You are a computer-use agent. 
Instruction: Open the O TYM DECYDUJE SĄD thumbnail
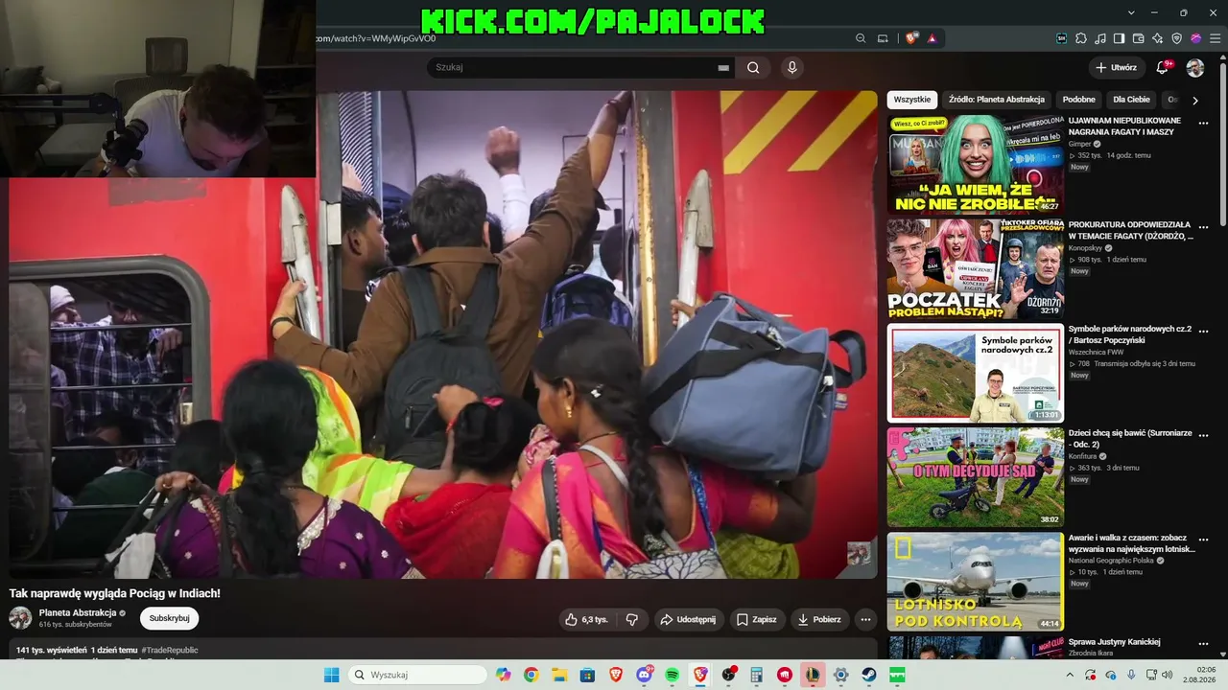point(976,477)
